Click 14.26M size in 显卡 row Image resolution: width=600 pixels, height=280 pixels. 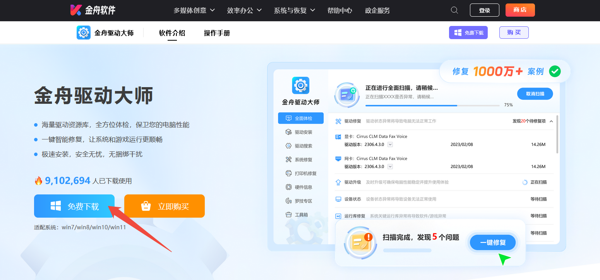(538, 144)
